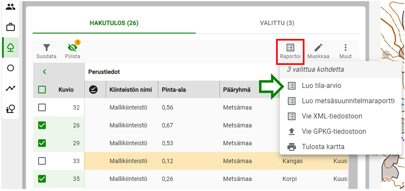
Task: Select the tree icon in the sidebar
Action: pyautogui.click(x=10, y=47)
